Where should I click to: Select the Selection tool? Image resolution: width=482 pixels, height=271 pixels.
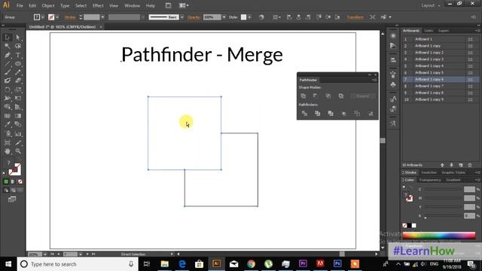[8, 38]
